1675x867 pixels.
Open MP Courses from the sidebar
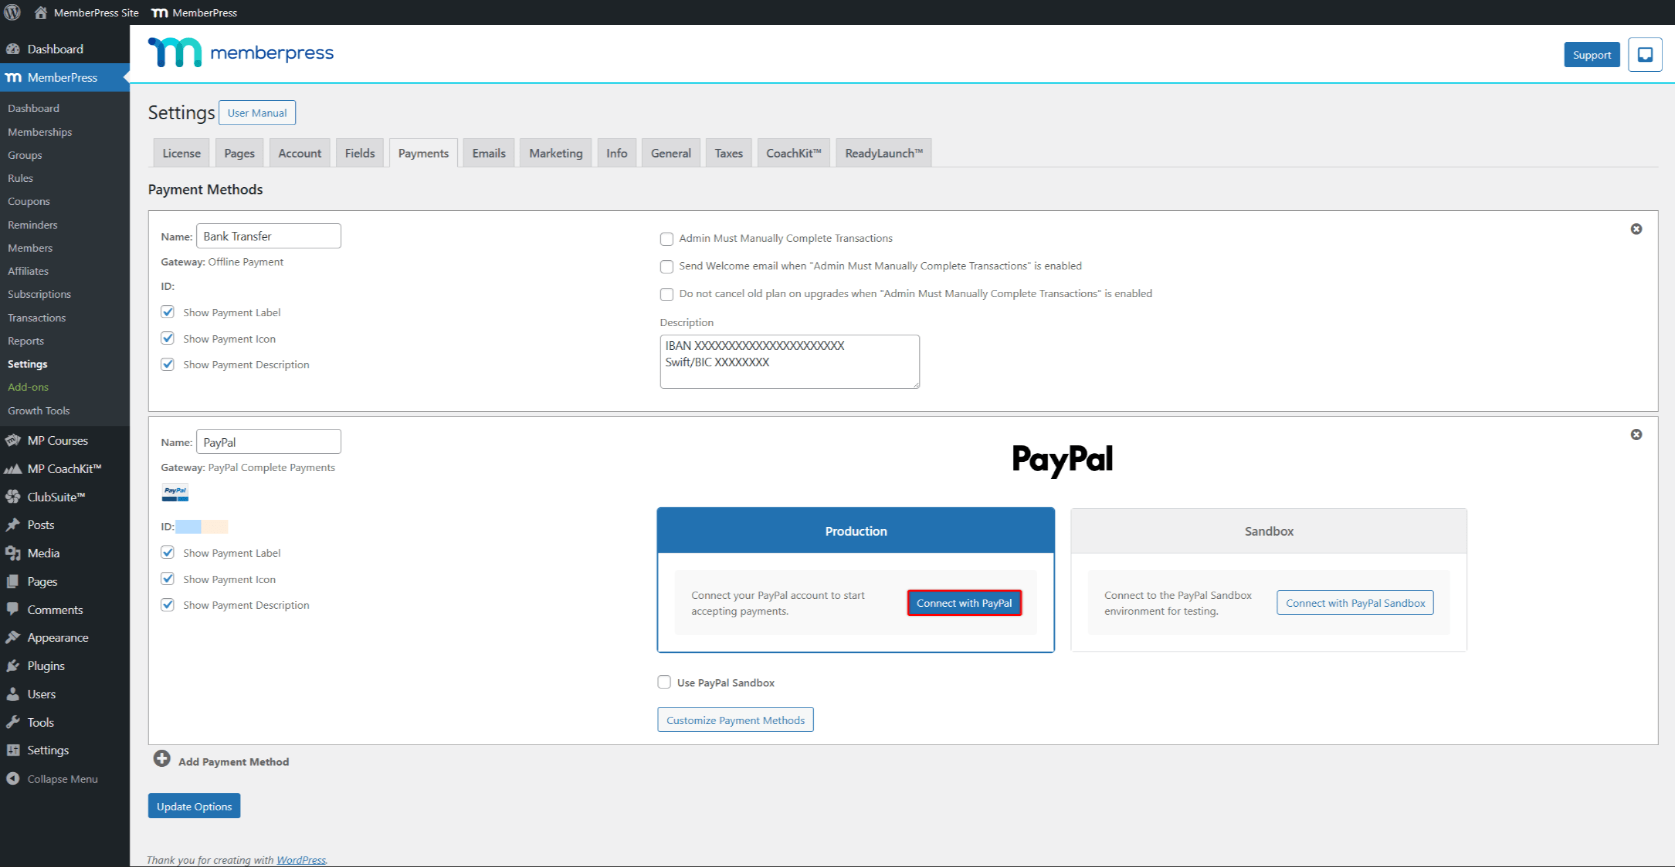(57, 440)
